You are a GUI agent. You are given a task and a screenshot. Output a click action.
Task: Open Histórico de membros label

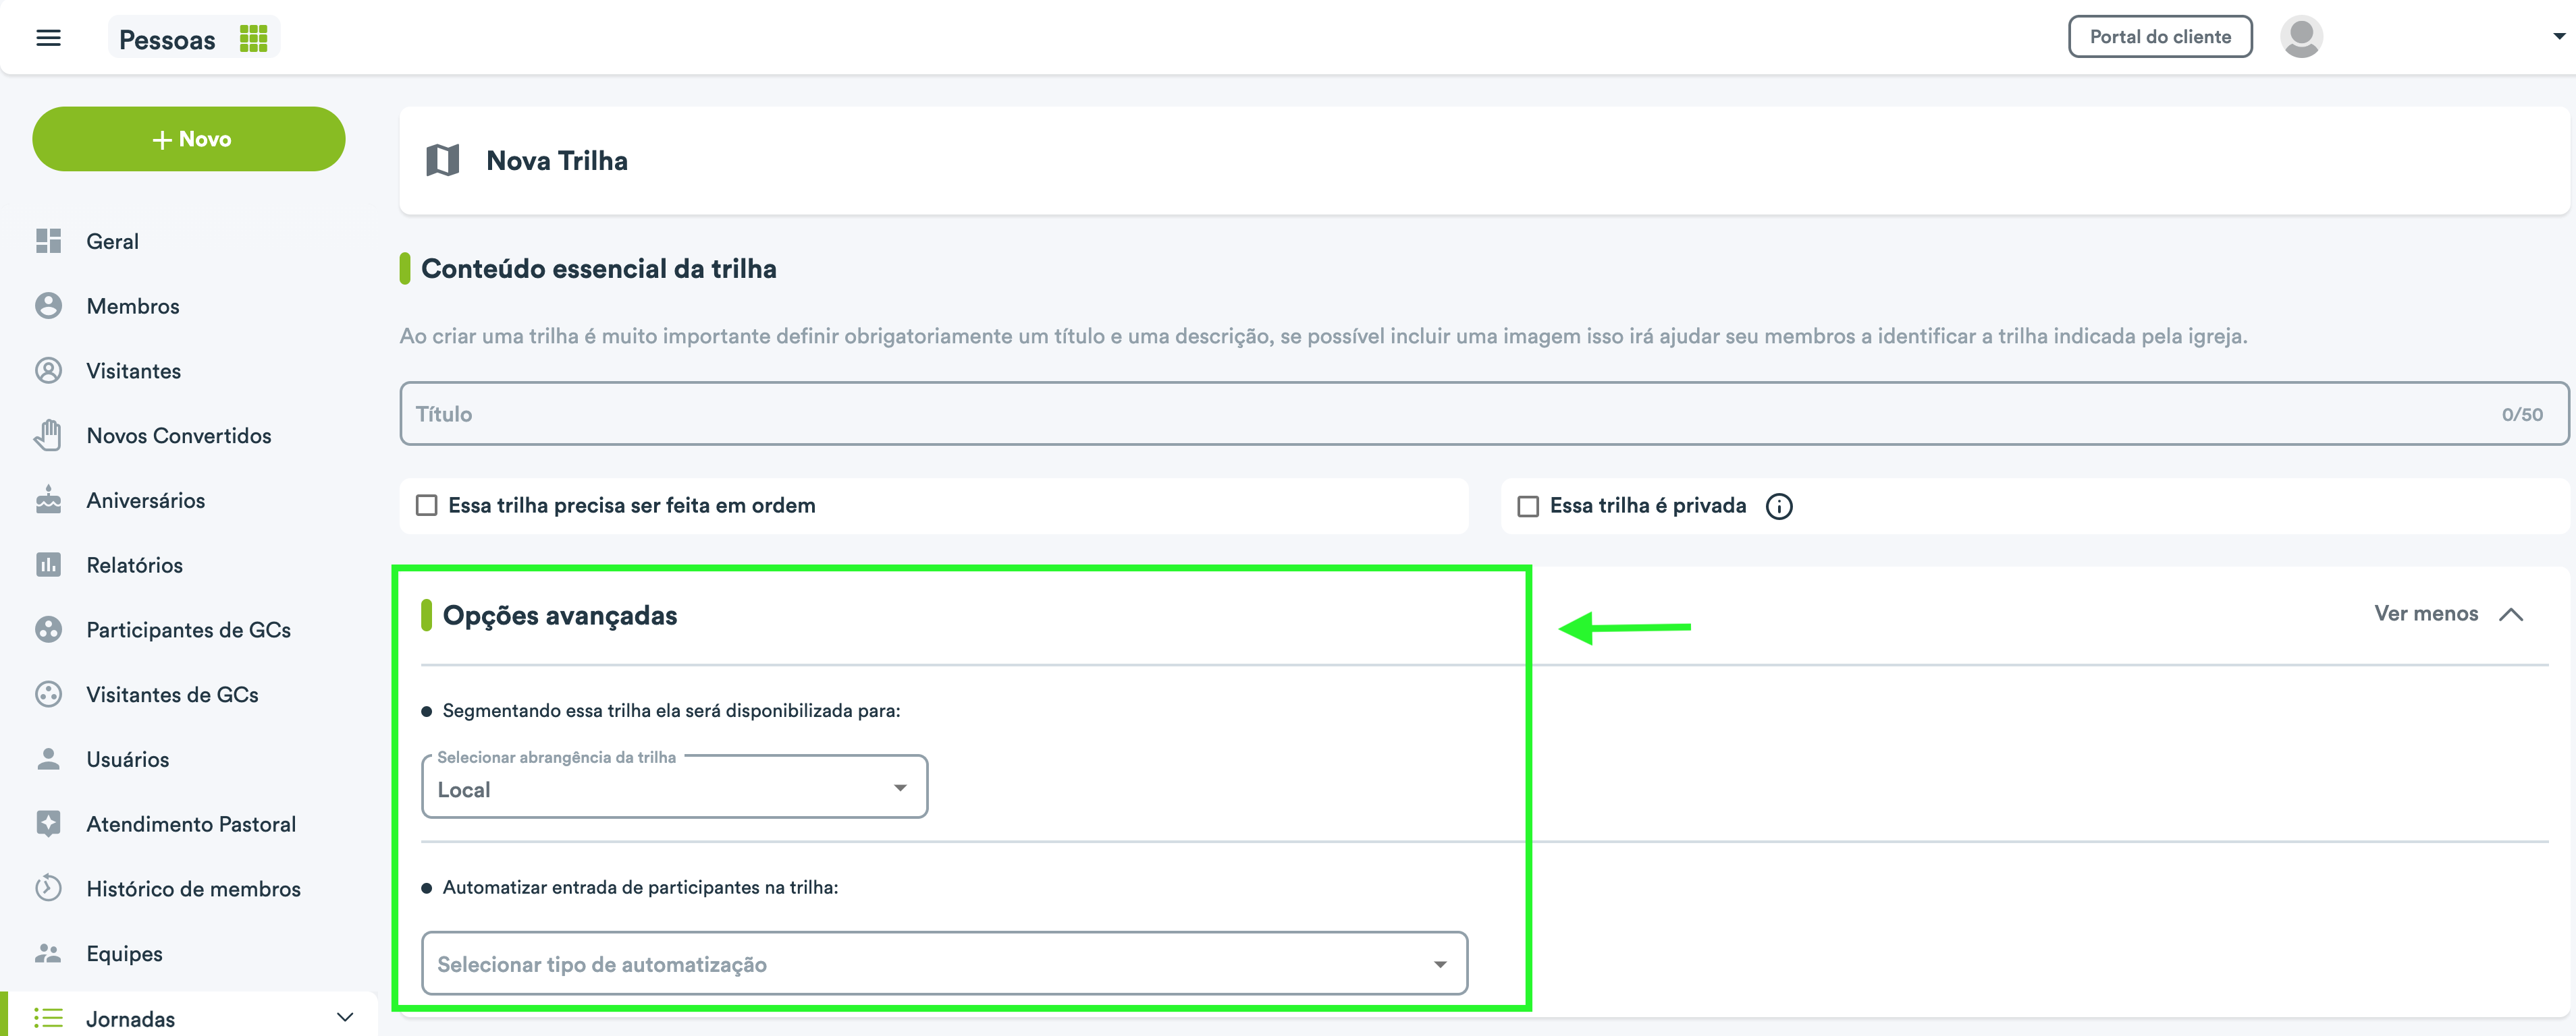tap(194, 888)
